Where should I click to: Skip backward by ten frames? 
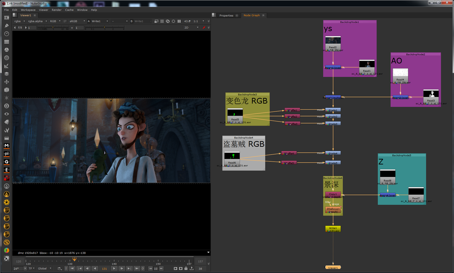tap(150, 268)
